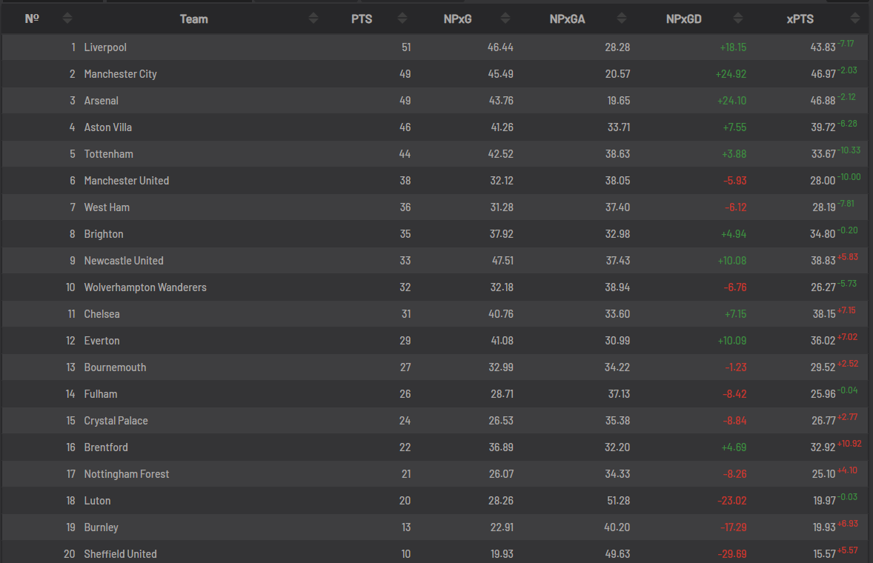This screenshot has height=563, width=873.
Task: Click Wolverhampton Wanderers team name
Action: (145, 287)
